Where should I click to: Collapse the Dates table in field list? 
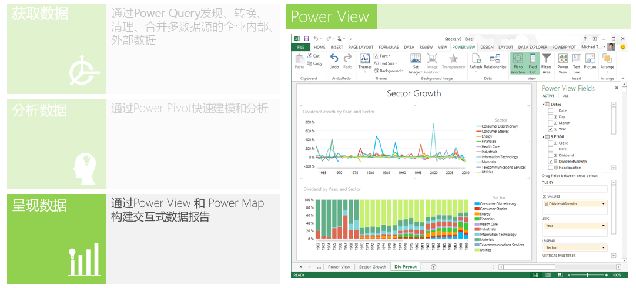click(x=544, y=104)
